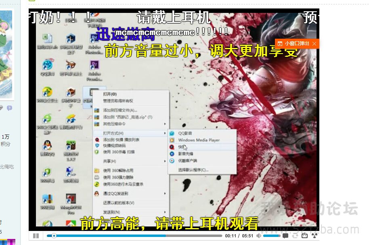Click the radiation-symbol icon in player bar
The image size is (369, 245).
[314, 235]
